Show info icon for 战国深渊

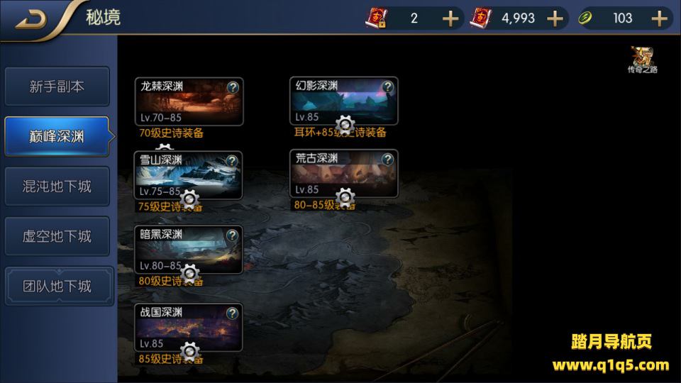tap(232, 313)
